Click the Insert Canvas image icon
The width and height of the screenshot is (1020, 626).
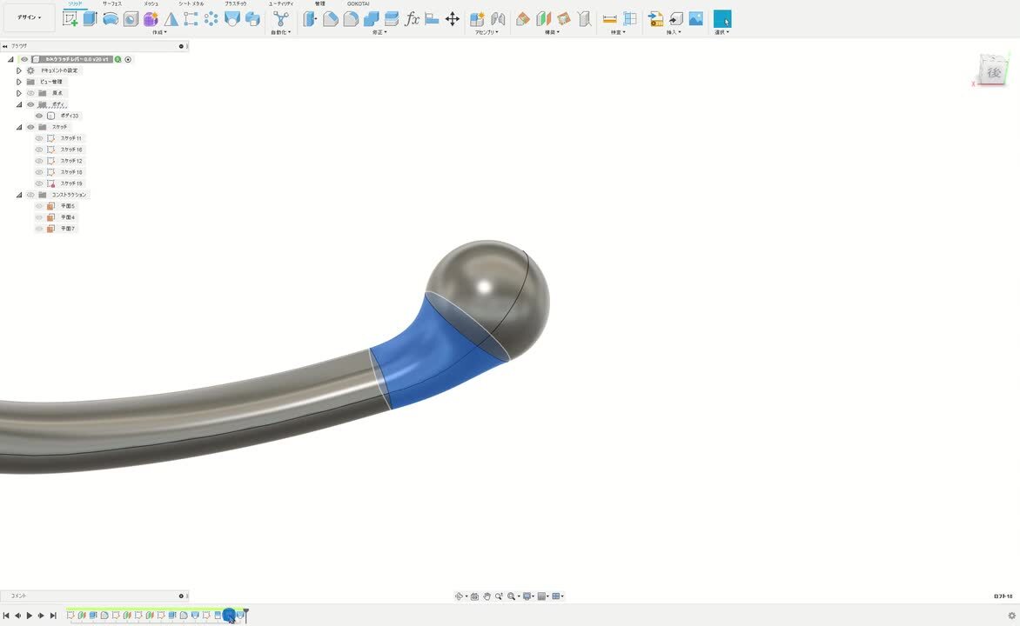click(x=696, y=19)
